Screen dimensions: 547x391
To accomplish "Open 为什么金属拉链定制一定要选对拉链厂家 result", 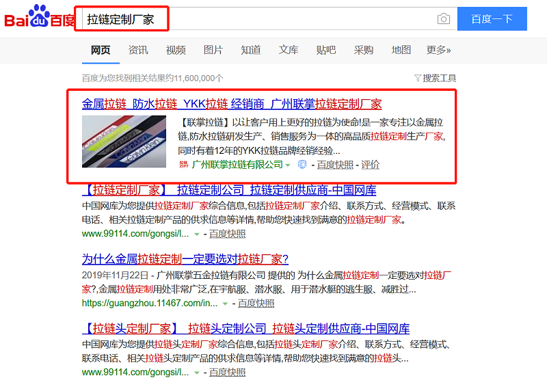I will tap(185, 259).
